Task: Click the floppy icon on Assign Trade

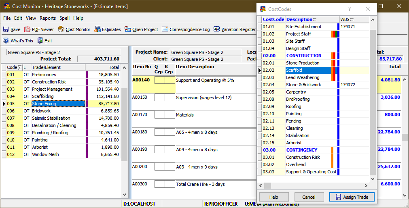Action: point(338,197)
